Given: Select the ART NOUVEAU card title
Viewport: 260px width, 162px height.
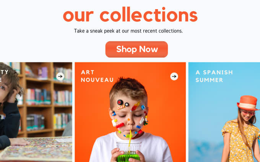Looking at the screenshot, I should click(x=97, y=76).
